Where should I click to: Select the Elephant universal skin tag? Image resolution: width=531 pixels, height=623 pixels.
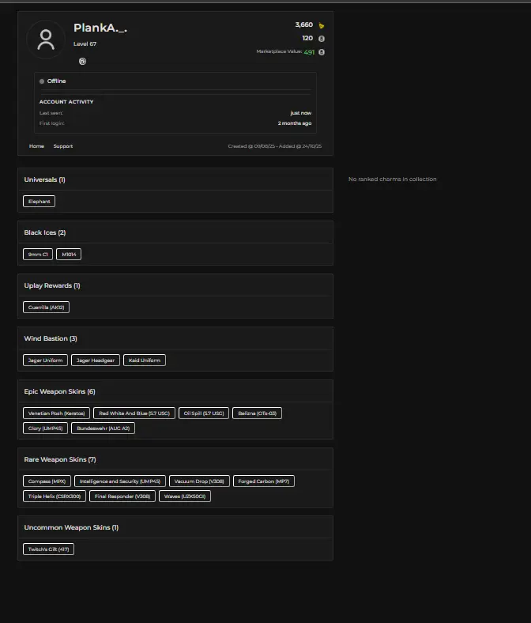coord(40,202)
